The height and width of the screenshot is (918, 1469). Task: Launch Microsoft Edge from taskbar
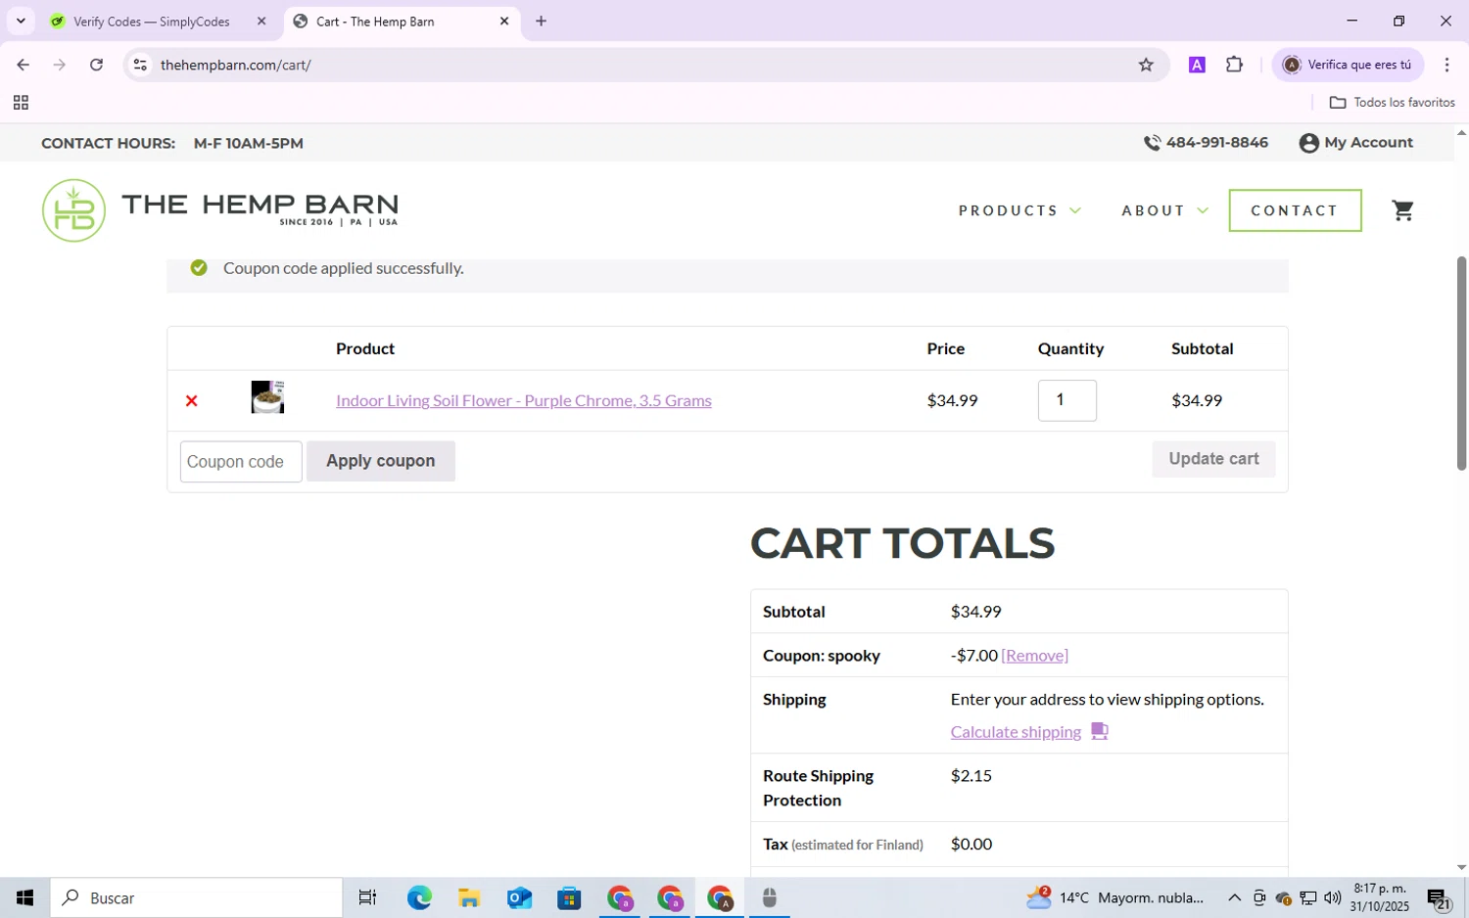(419, 897)
